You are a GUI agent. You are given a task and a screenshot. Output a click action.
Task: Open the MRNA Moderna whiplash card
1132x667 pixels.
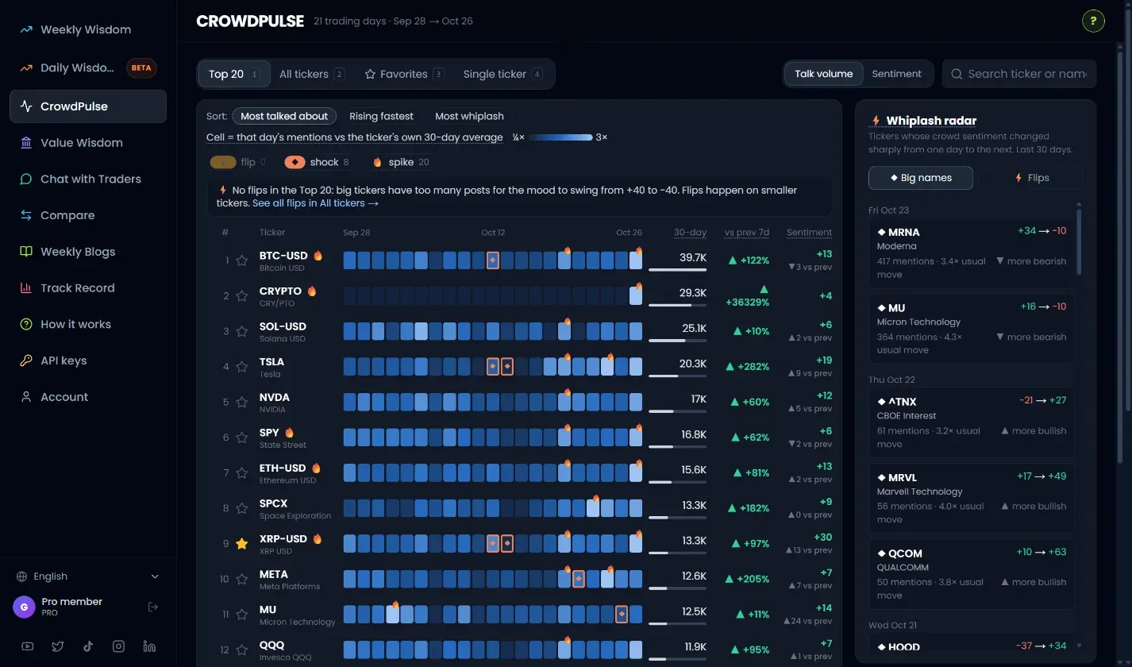[x=972, y=253]
